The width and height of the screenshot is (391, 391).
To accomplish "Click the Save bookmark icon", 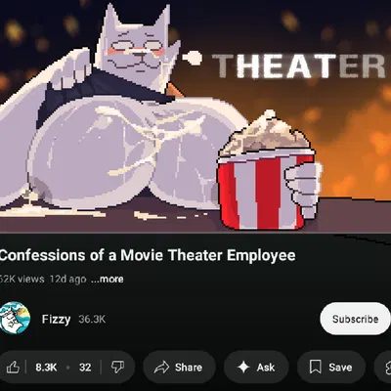I will coord(316,368).
